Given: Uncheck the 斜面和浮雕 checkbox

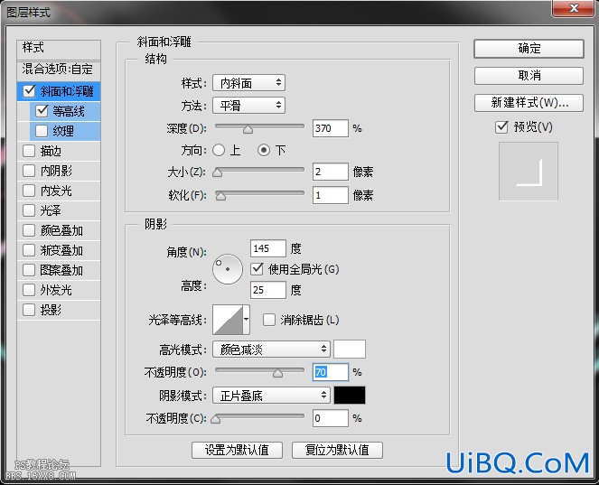Looking at the screenshot, I should click(30, 91).
